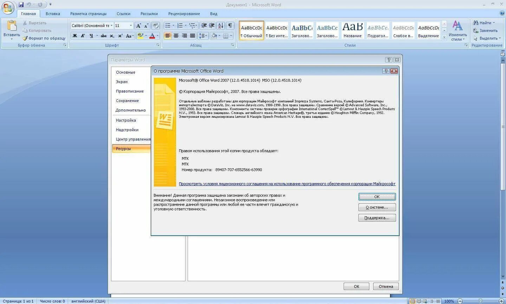The image size is (506, 304).
Task: Start a numbered list
Action: (180, 26)
